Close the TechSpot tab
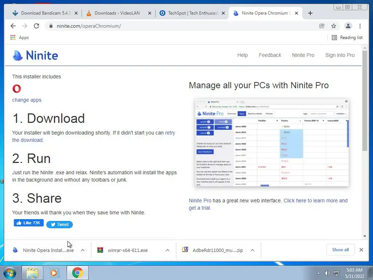373x280 pixels. tap(223, 13)
